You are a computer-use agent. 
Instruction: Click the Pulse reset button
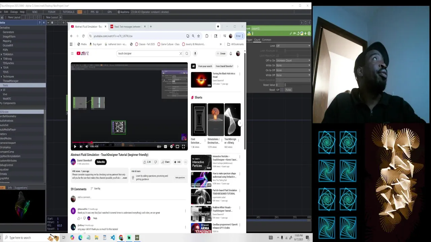(288, 90)
